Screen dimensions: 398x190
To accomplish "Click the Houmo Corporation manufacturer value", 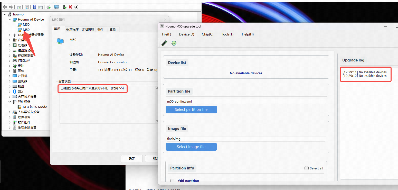I will click(113, 62).
